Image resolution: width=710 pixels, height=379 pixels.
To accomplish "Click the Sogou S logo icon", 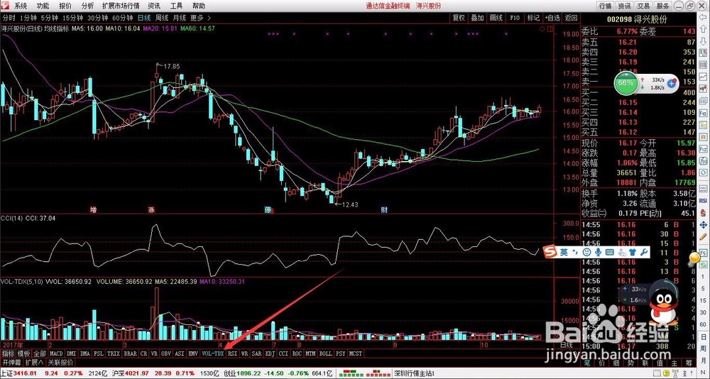I will click(x=550, y=252).
